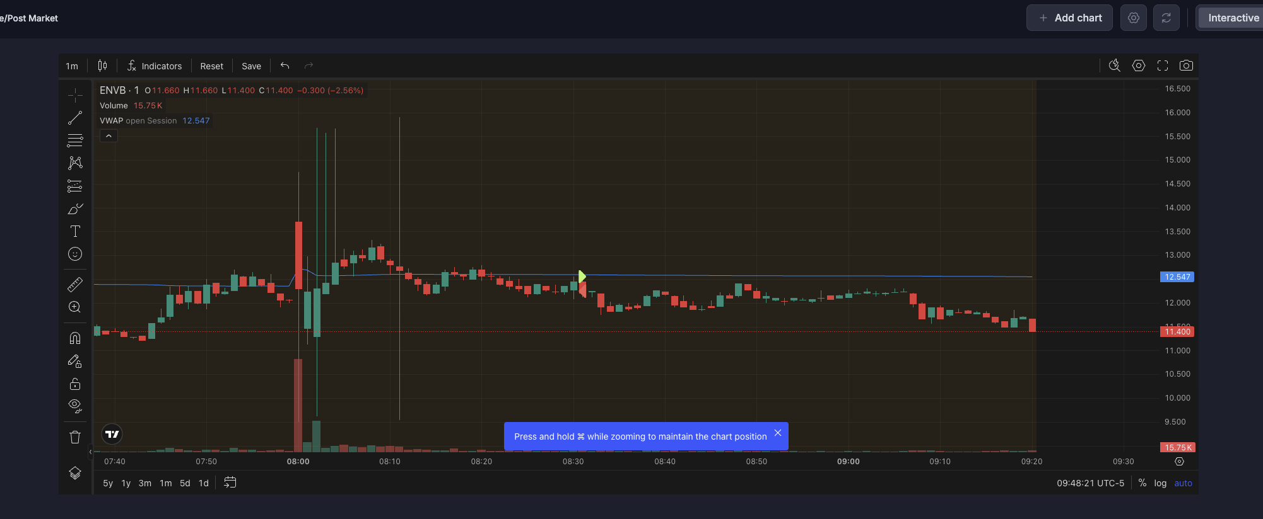Open the Indicators menu
The image size is (1263, 519).
coord(155,66)
